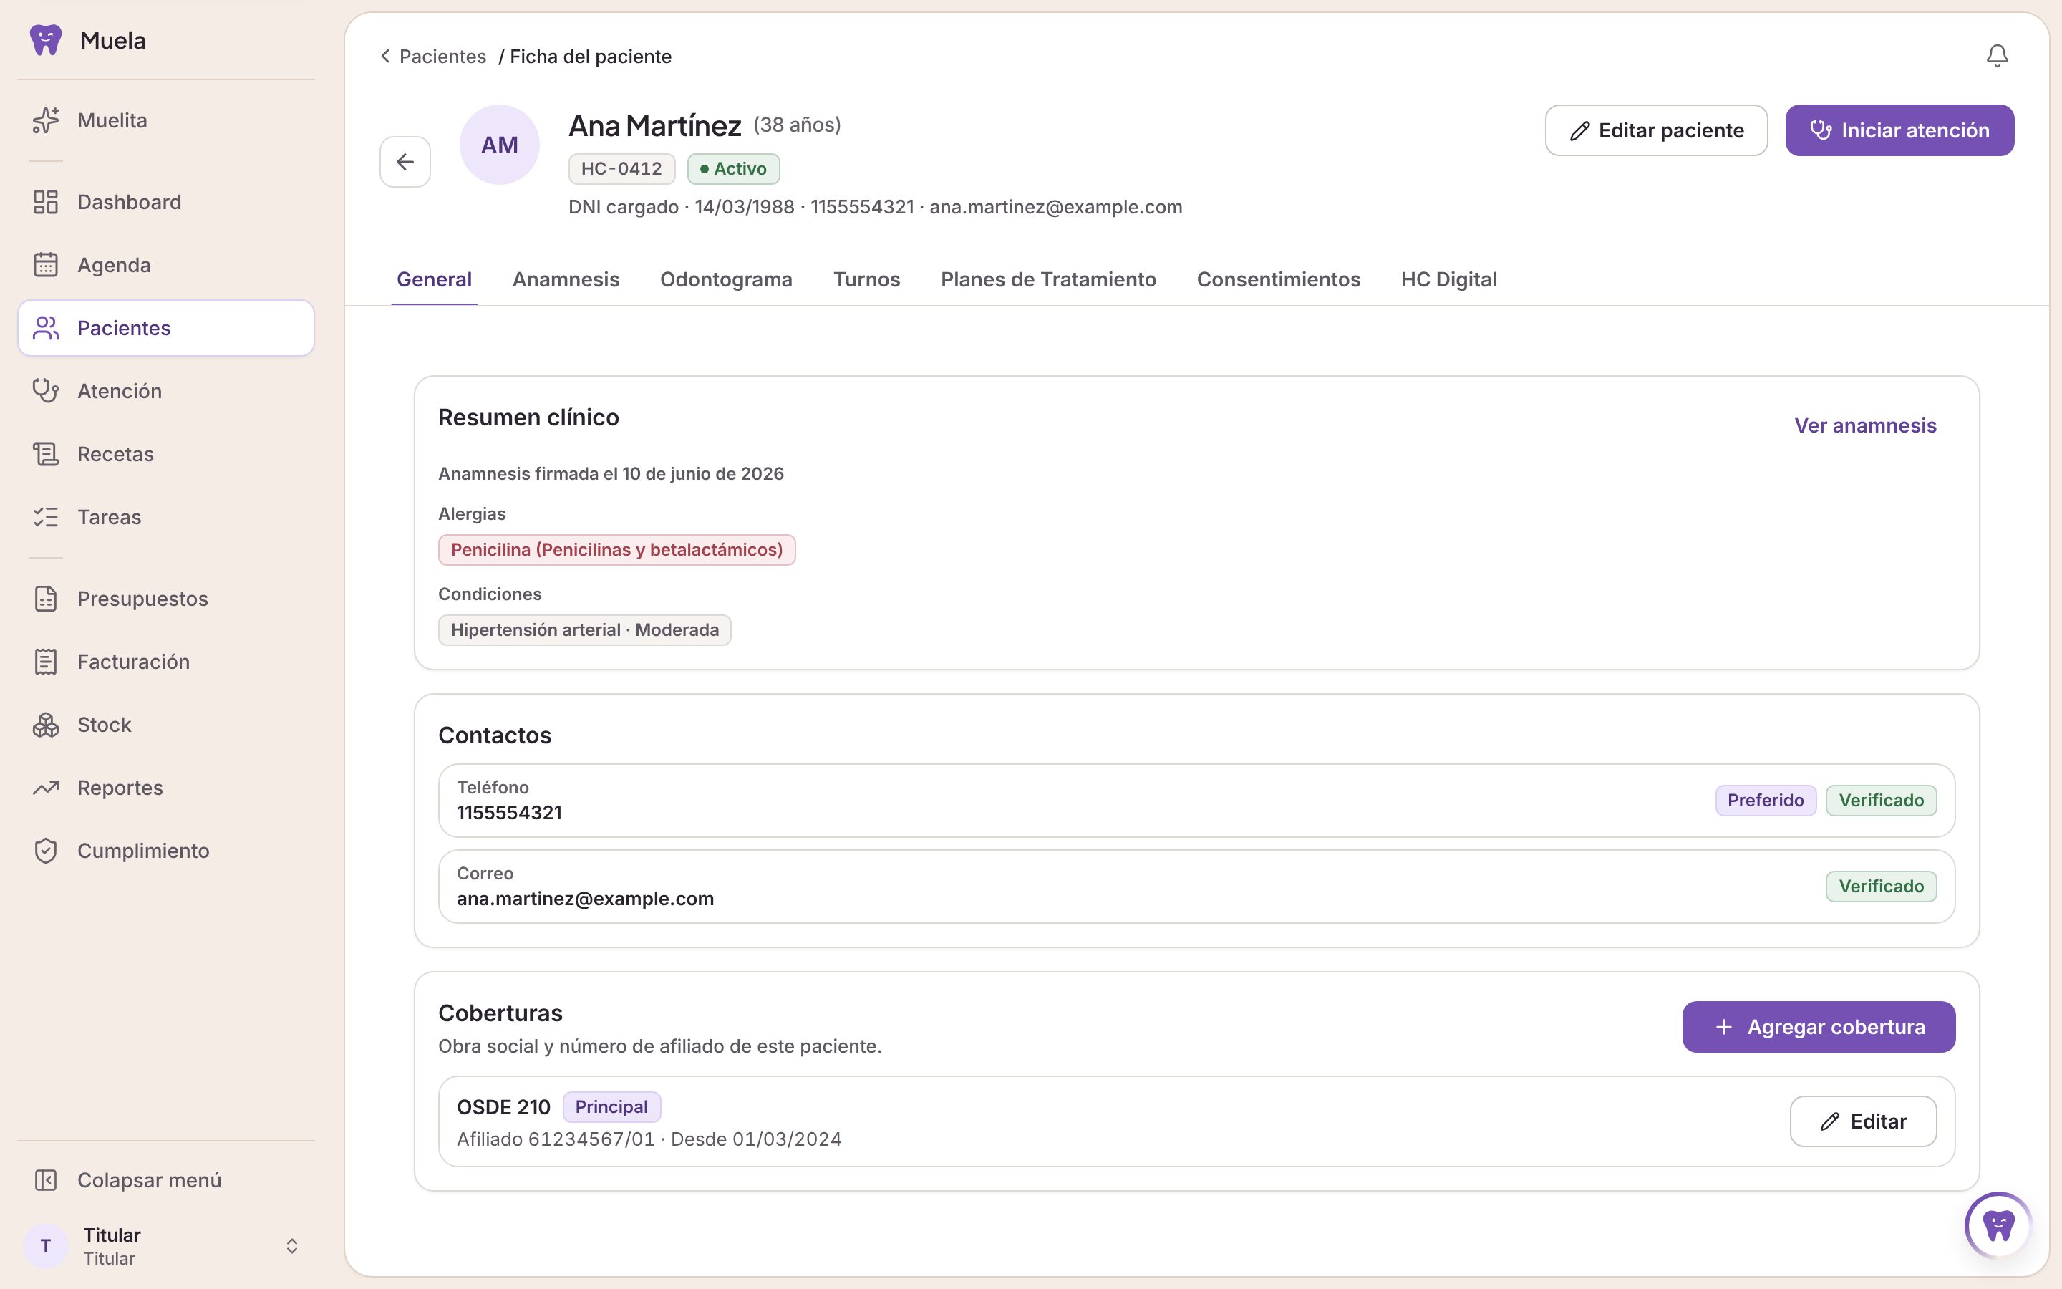
Task: Follow the Ver anamnesis link
Action: point(1865,425)
